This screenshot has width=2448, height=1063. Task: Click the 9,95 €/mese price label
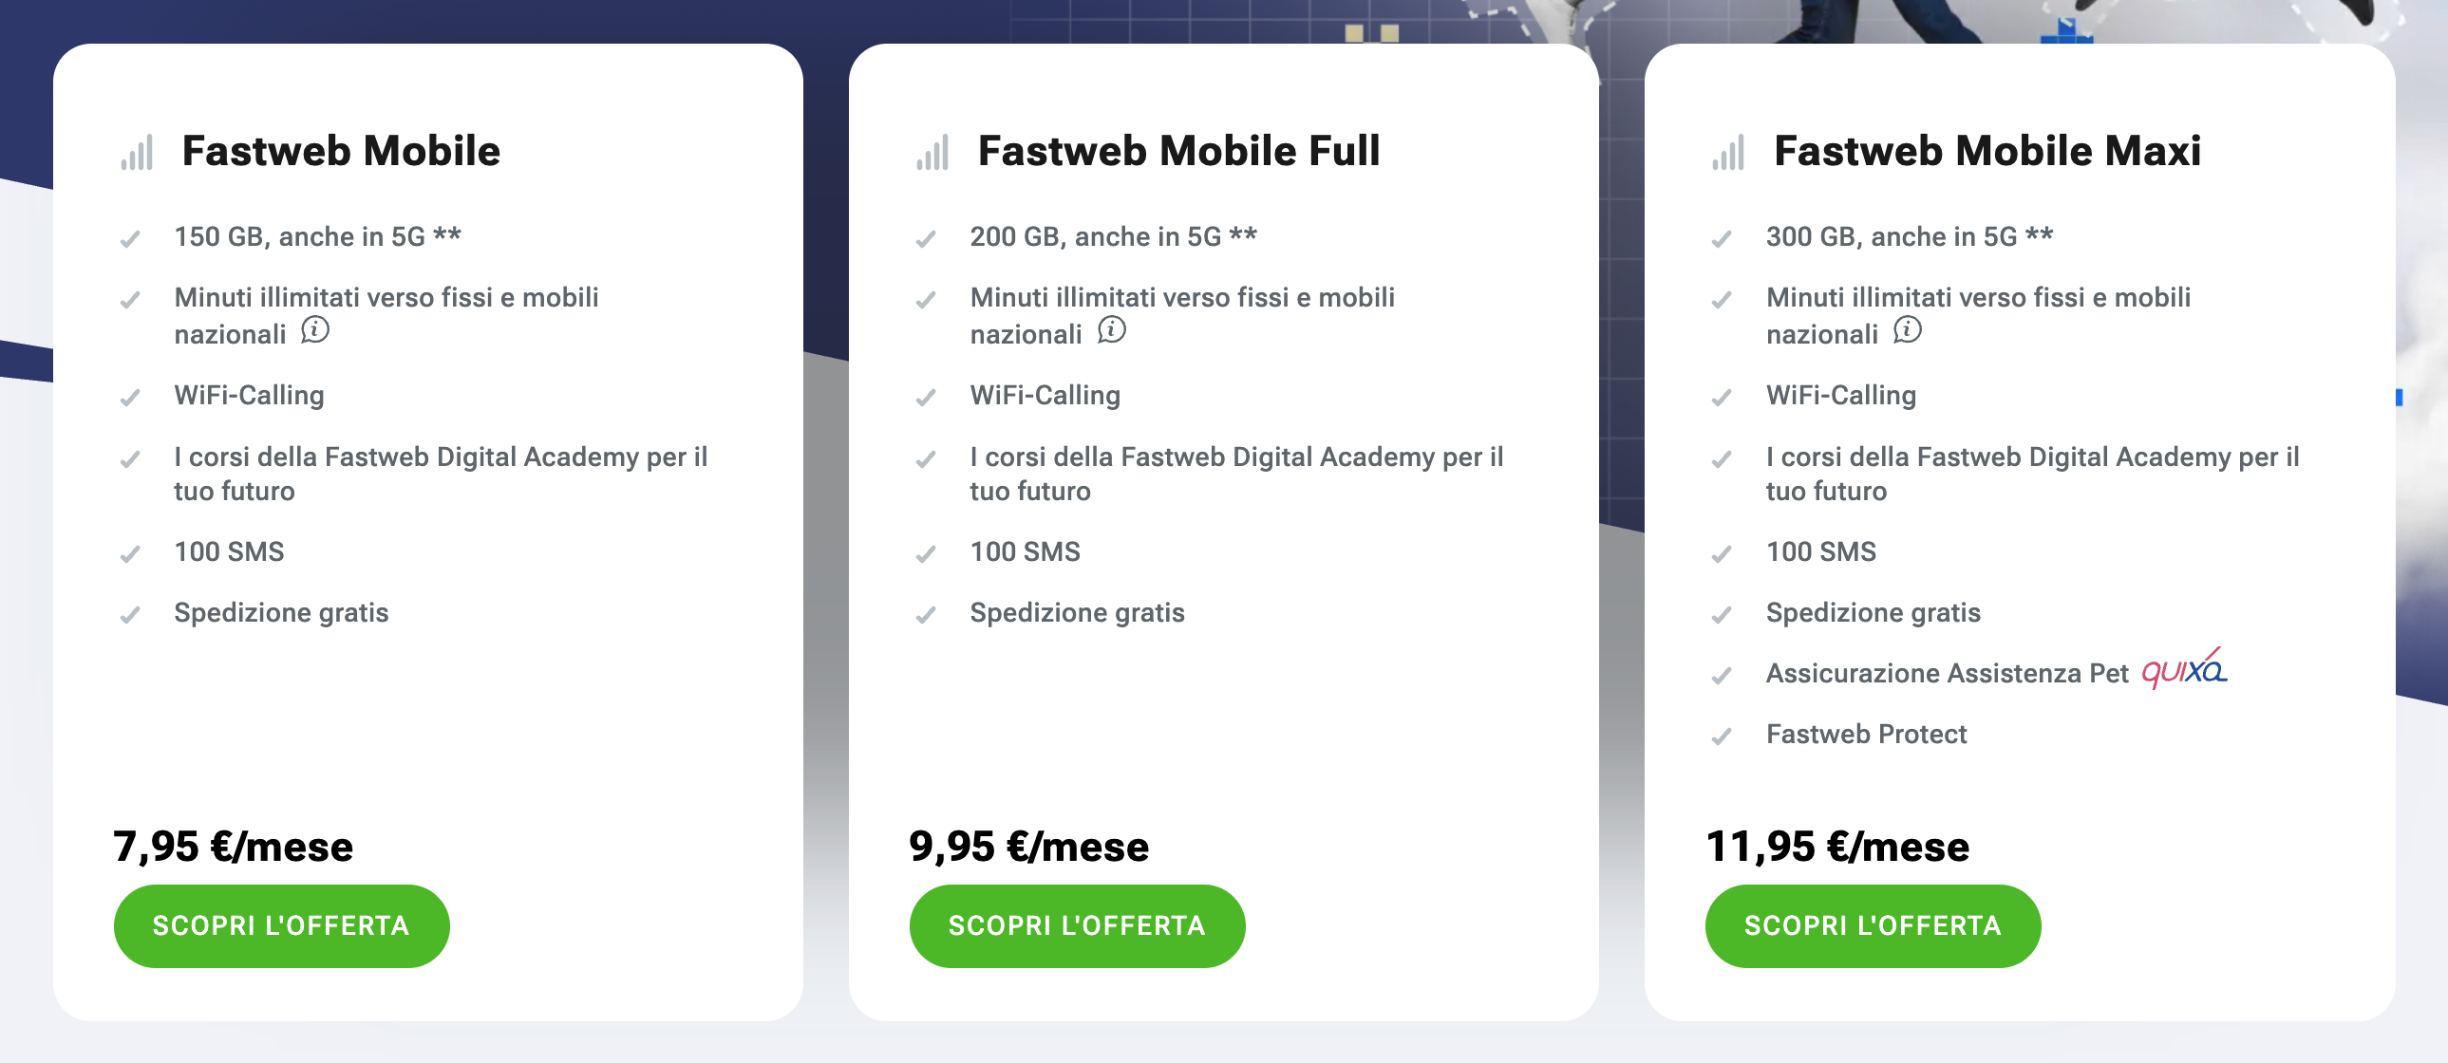click(1028, 847)
